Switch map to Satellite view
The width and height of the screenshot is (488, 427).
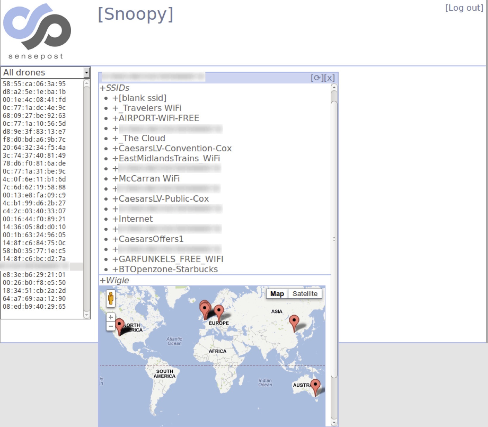tap(305, 294)
